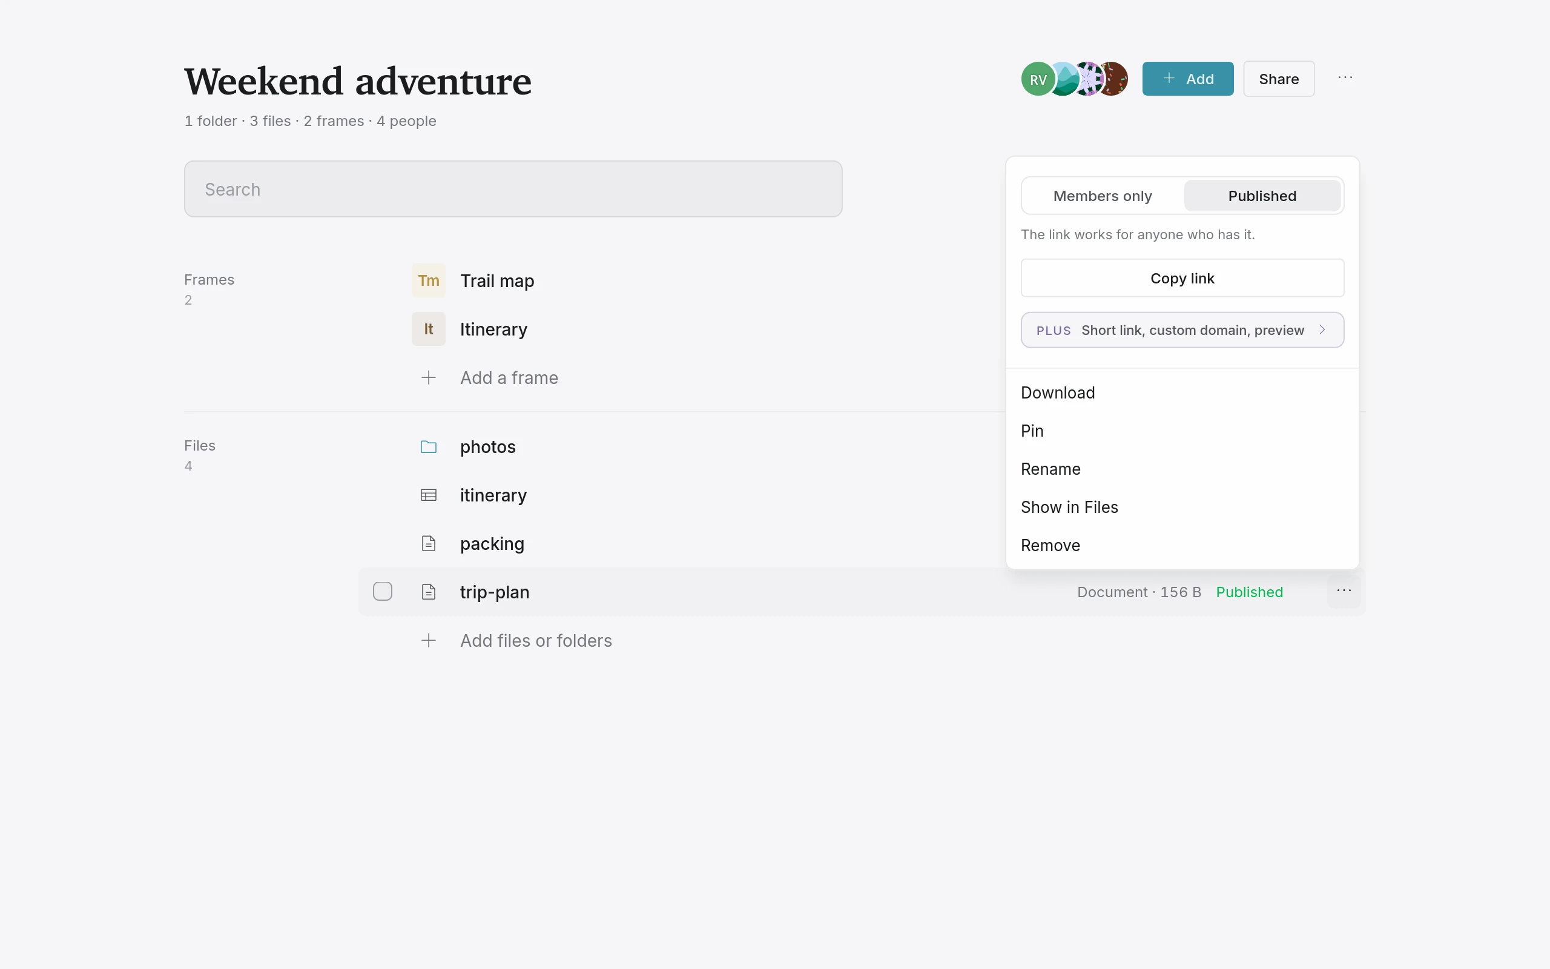1550x969 pixels.
Task: Click Add files or folders
Action: point(535,640)
